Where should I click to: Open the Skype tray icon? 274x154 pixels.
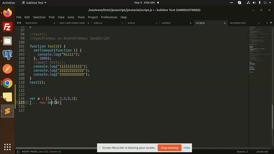[x=240, y=3]
